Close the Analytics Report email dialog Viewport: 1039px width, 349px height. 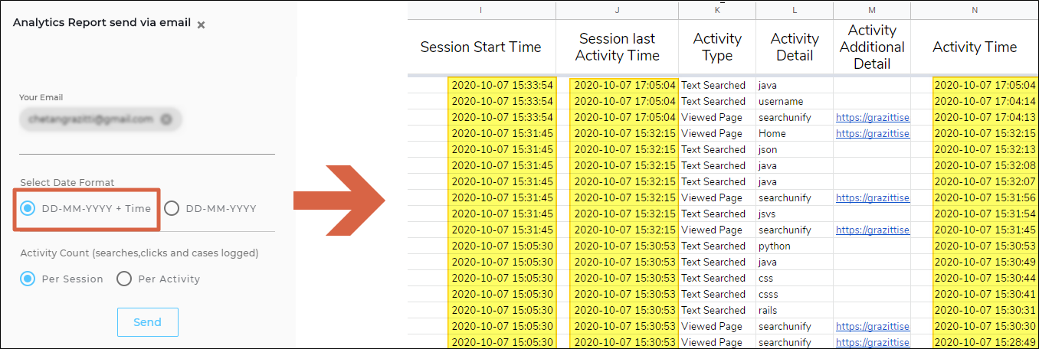[x=201, y=24]
